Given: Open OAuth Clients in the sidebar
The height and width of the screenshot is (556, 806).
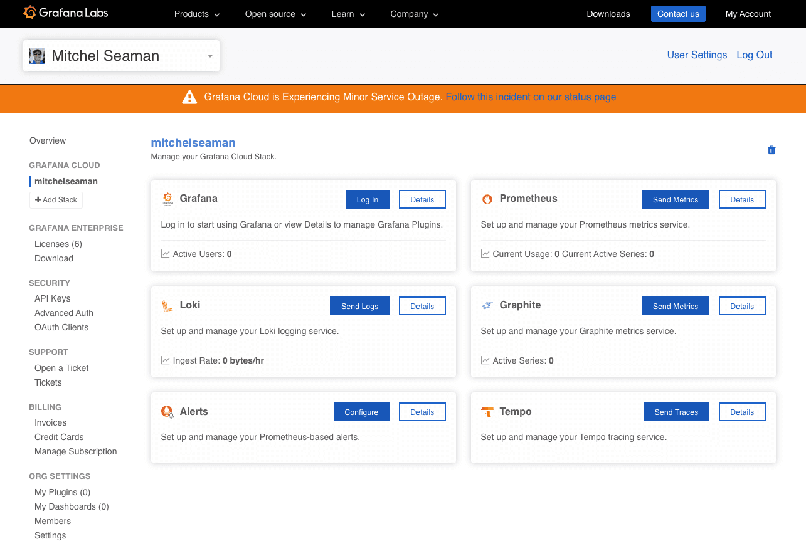Looking at the screenshot, I should [x=61, y=327].
